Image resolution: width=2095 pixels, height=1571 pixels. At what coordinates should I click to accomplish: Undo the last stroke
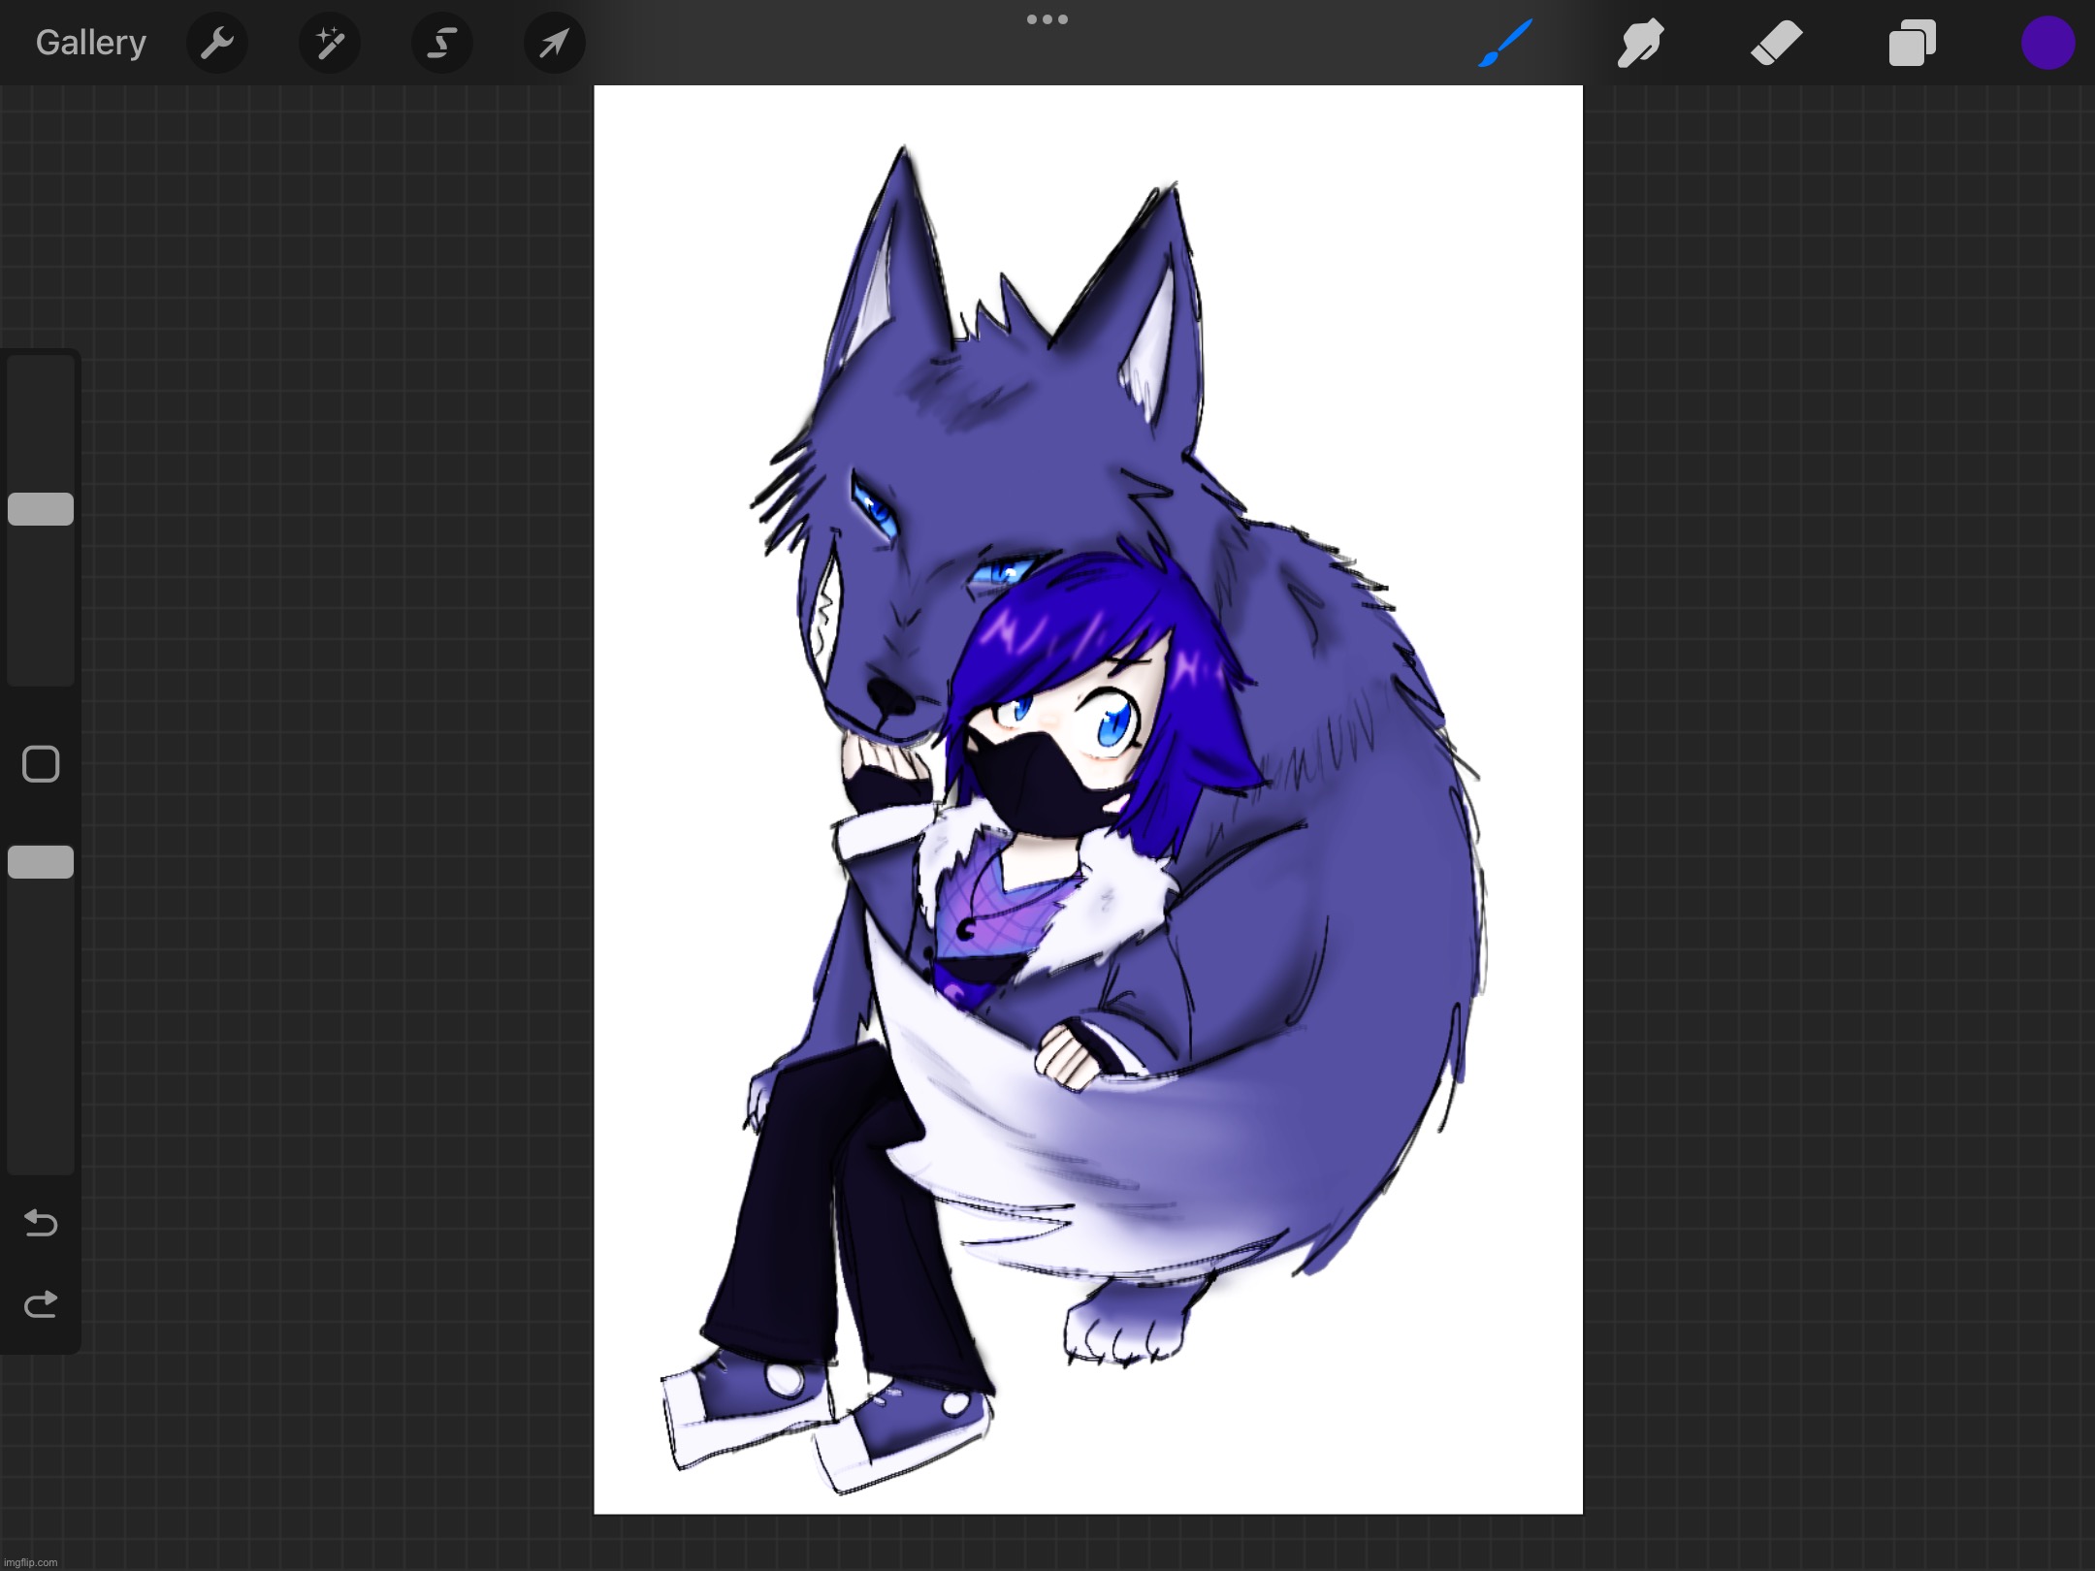[x=41, y=1223]
